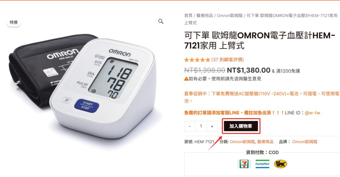The image size is (340, 177).
Task: Click the FamilyMart payment logo
Action: 262,164
